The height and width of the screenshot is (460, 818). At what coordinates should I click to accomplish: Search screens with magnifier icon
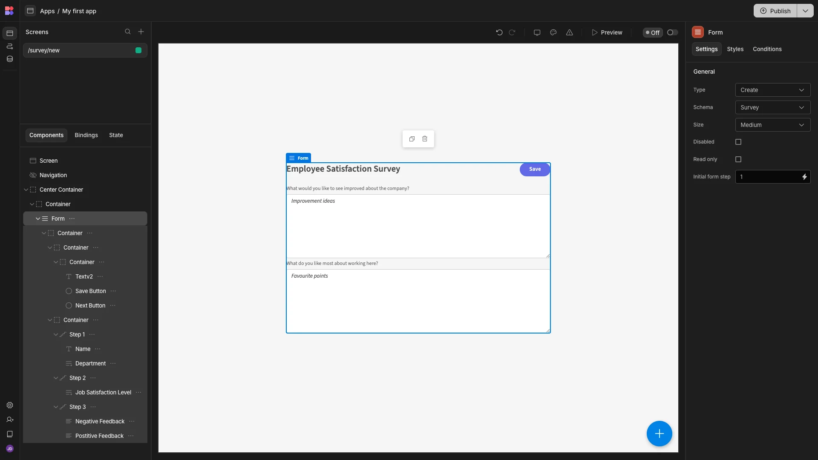point(128,32)
